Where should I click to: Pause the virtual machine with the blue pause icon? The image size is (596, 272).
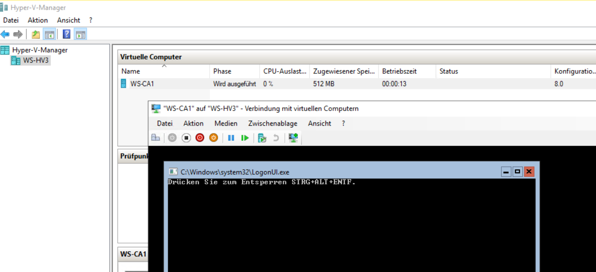[x=231, y=138]
